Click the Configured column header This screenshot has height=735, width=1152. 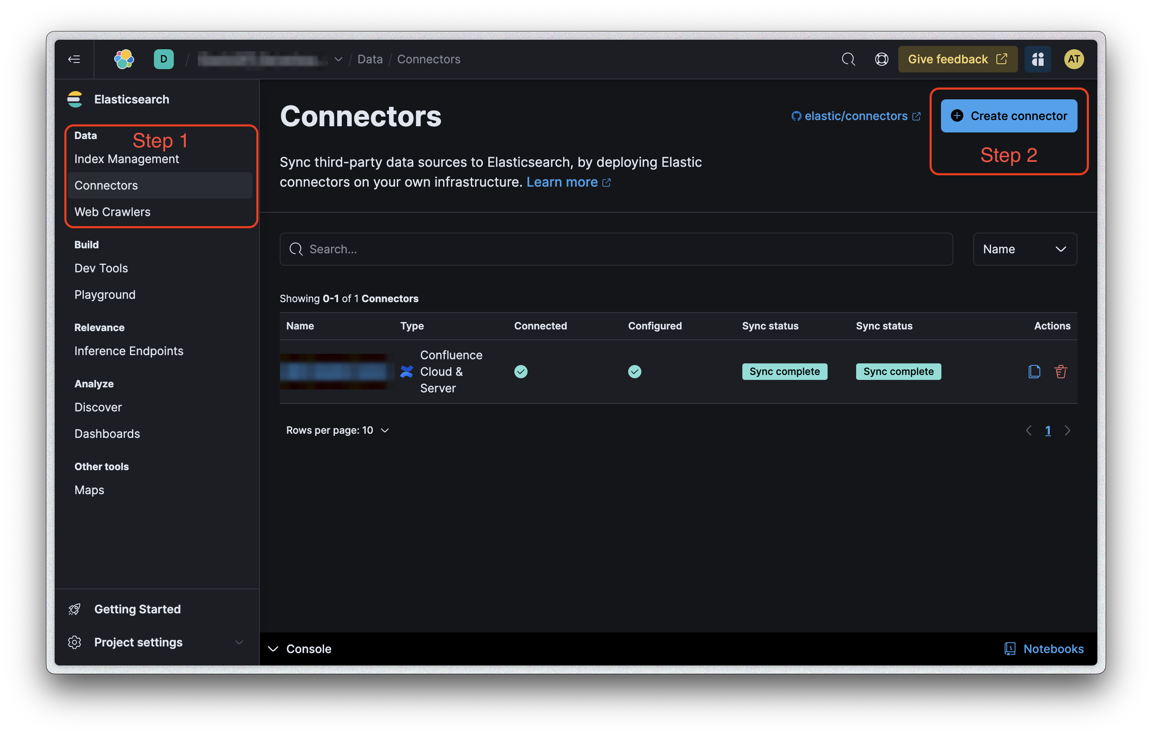click(655, 326)
